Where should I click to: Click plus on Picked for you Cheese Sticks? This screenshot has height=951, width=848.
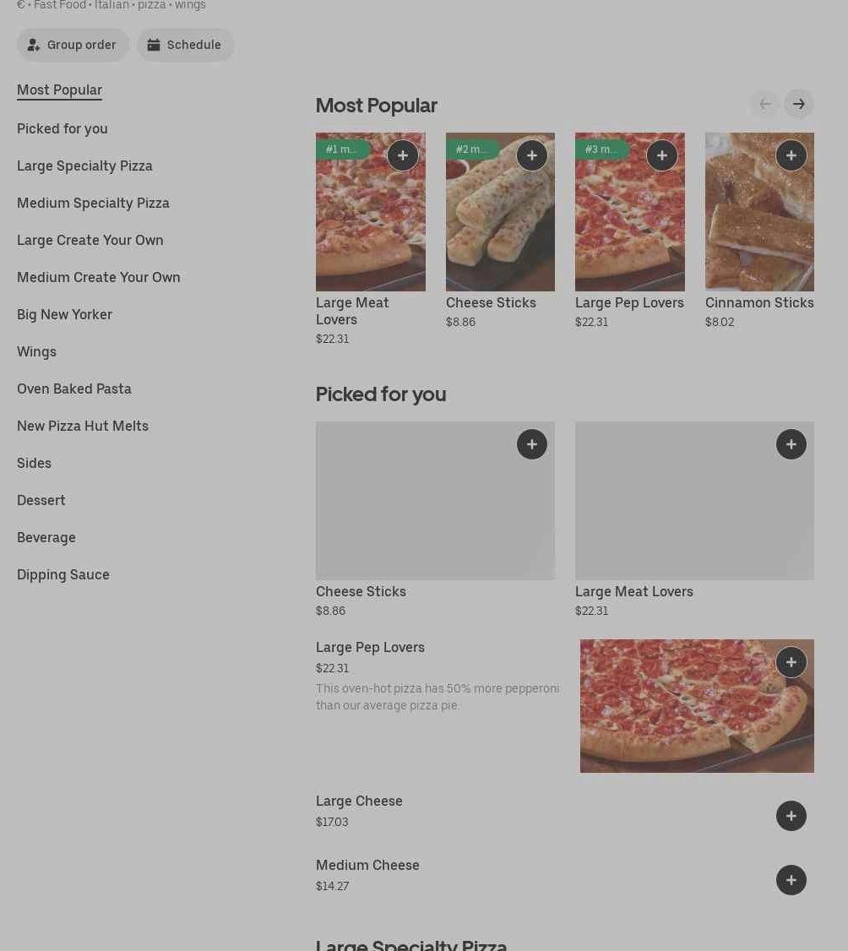click(x=532, y=444)
